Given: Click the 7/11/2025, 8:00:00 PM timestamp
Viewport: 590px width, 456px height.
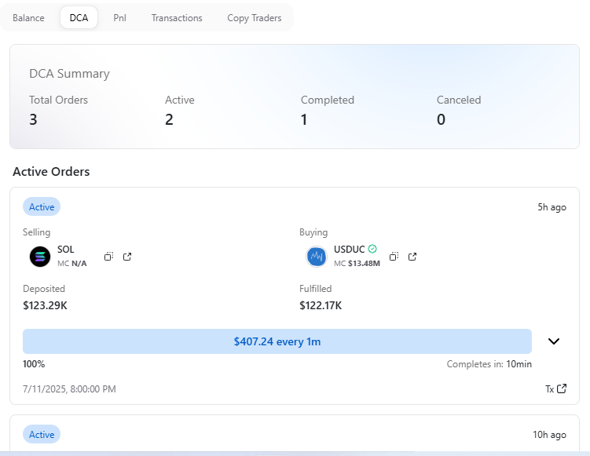Looking at the screenshot, I should 69,389.
